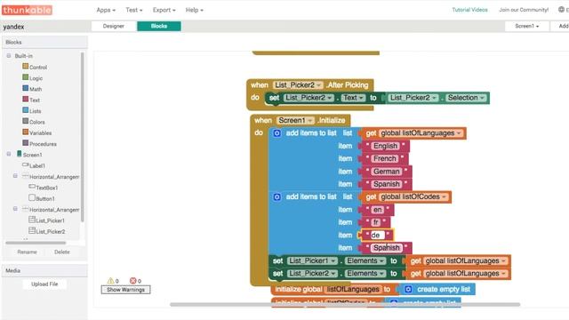Viewport: 569px width, 320px height.
Task: Select the Lists blocks category
Action: (x=32, y=110)
